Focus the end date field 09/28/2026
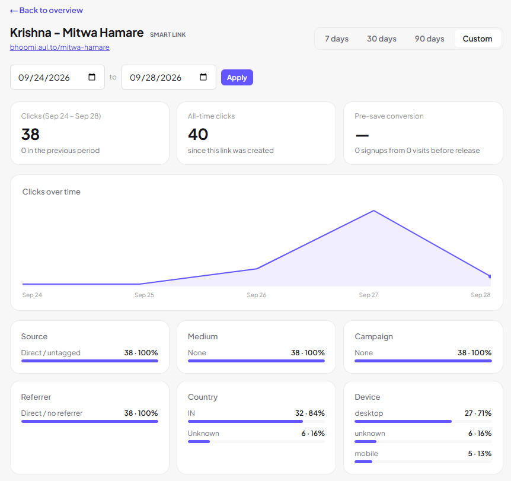511x481 pixels. (169, 77)
